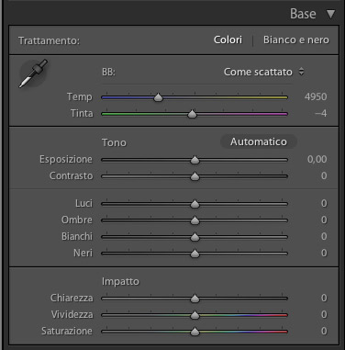Viewport: 345px width, 350px height.
Task: Click the Tinta value -4
Action: click(x=321, y=114)
